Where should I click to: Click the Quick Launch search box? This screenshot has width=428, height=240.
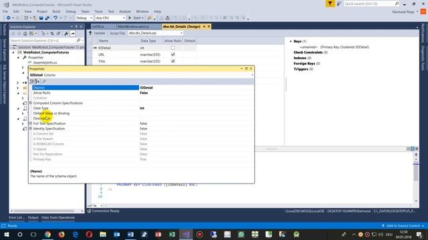369,3
